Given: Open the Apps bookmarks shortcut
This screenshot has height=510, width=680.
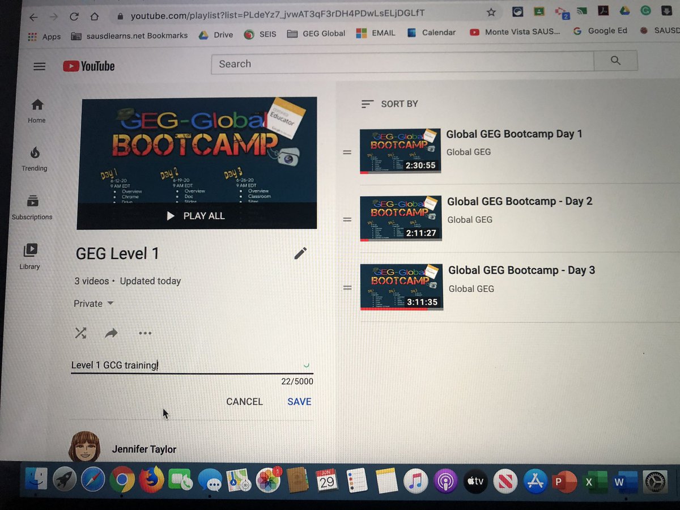Looking at the screenshot, I should (44, 36).
